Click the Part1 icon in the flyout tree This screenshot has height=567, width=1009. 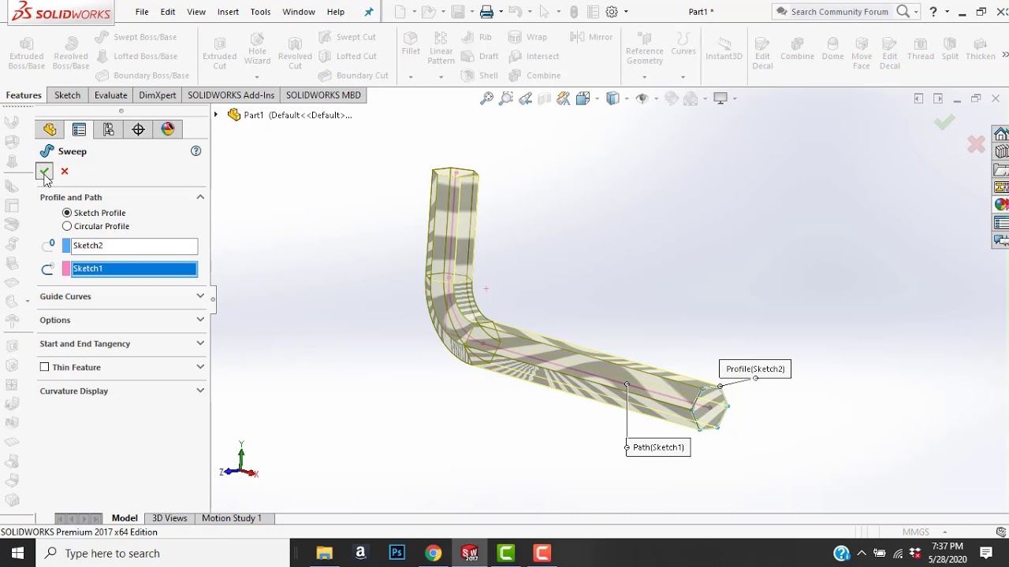pos(234,115)
